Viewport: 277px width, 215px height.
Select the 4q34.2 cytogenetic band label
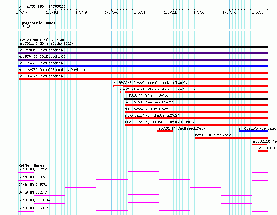tap(24, 27)
